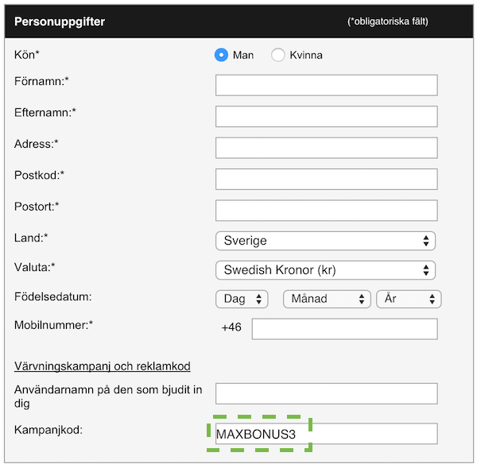Click the stepper arrows on Land dropdown
Screen dimensions: 477x468
point(426,241)
